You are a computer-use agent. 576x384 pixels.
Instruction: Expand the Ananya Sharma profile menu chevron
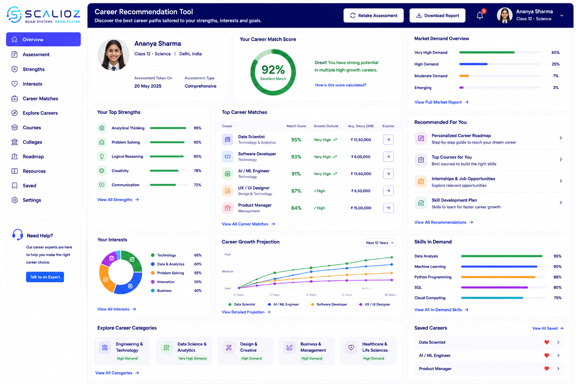562,15
